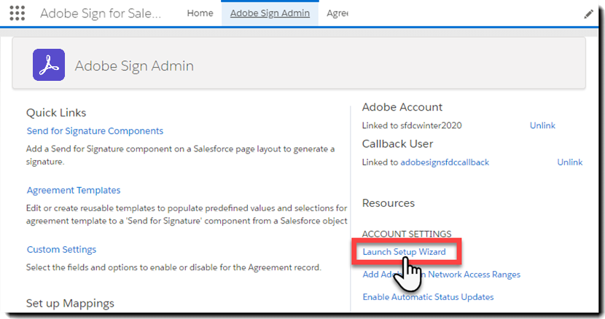Open the App Launcher dots grid
Screen dimensions: 605x319
click(x=17, y=13)
